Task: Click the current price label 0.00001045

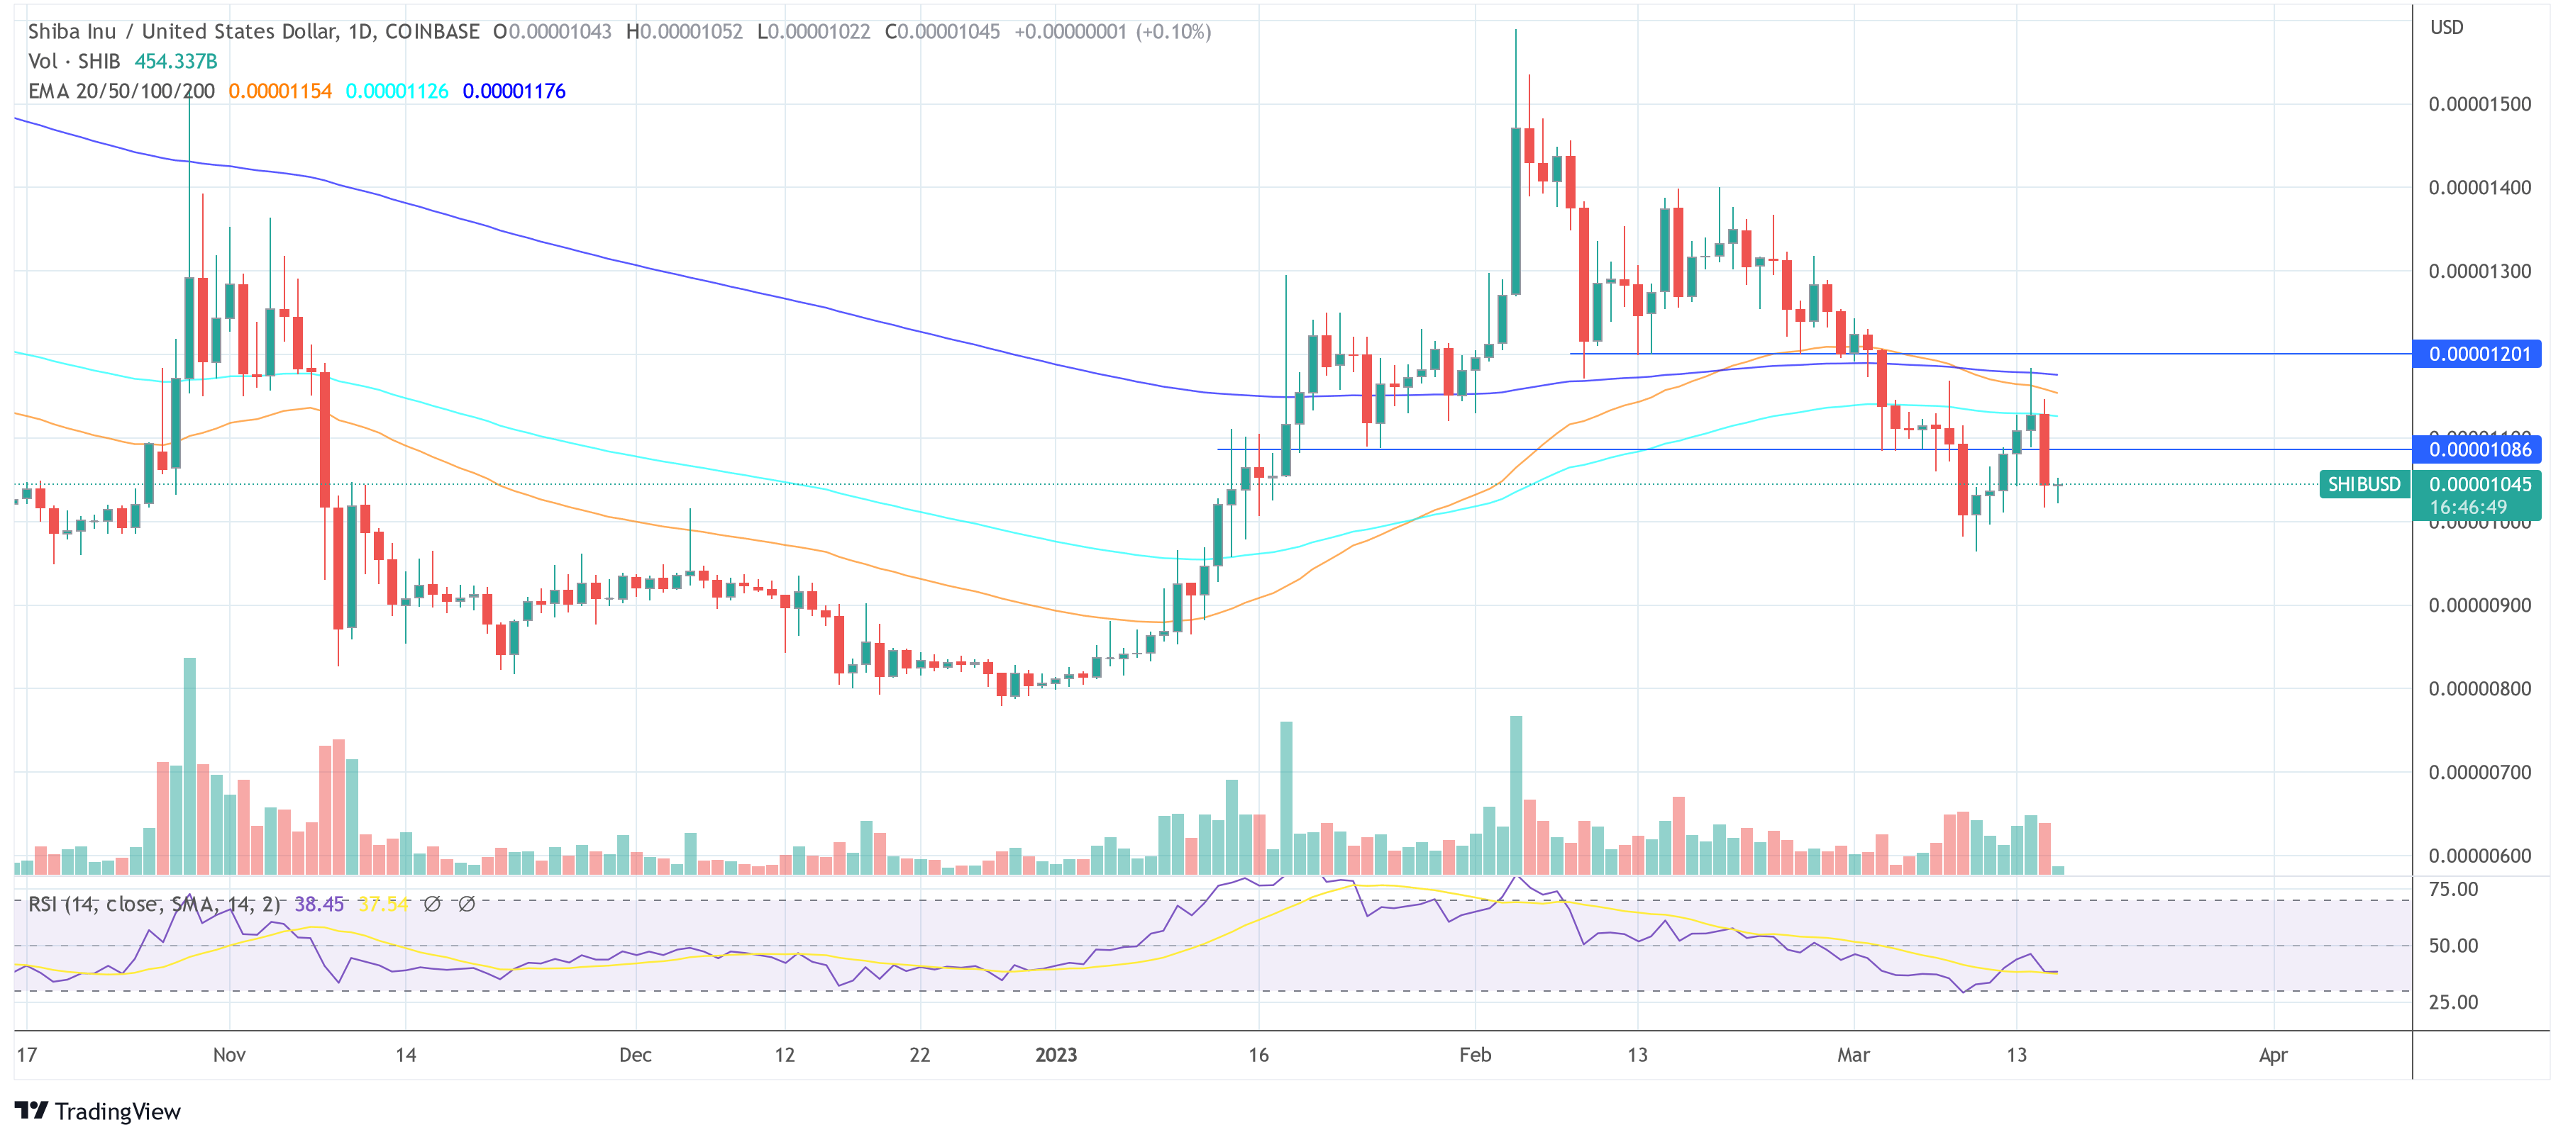Action: pyautogui.click(x=2479, y=484)
